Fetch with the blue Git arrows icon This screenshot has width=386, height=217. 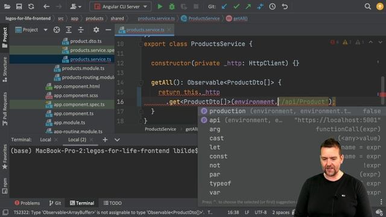tap(260, 7)
